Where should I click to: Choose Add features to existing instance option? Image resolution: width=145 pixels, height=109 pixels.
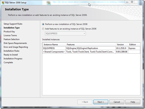click(x=43, y=29)
